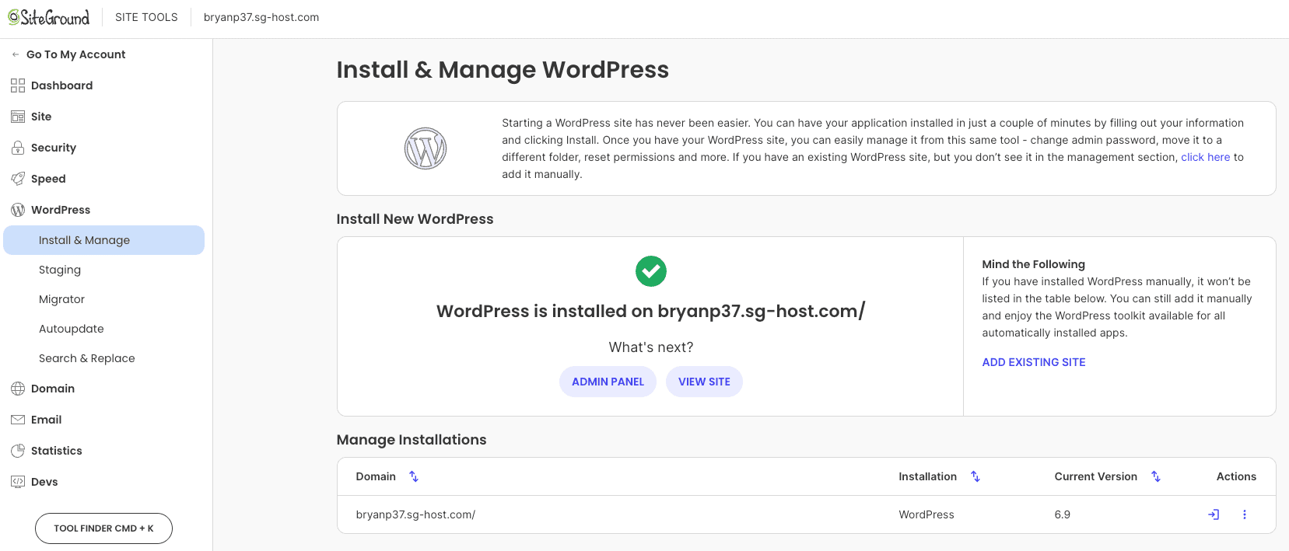The height and width of the screenshot is (551, 1289).
Task: Click the VIEW SITE button
Action: click(x=704, y=382)
